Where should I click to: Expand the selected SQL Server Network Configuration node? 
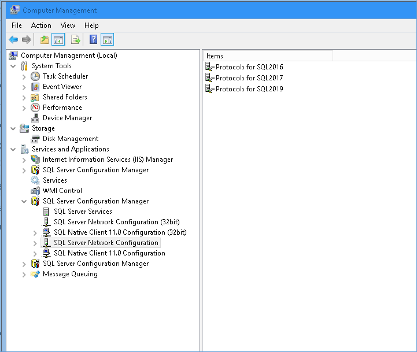[x=35, y=243]
